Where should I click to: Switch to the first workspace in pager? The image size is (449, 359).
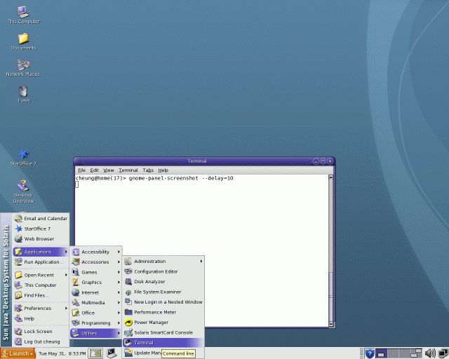click(x=381, y=353)
